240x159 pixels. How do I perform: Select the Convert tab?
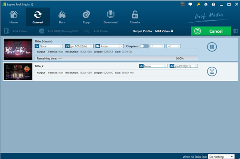click(38, 17)
